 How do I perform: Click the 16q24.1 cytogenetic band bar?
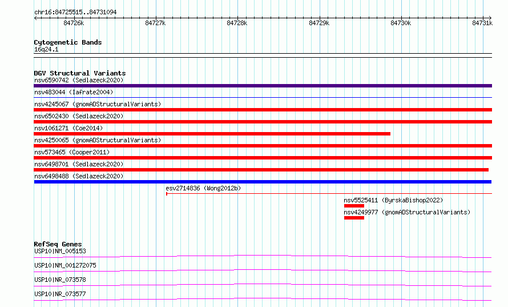[263, 55]
